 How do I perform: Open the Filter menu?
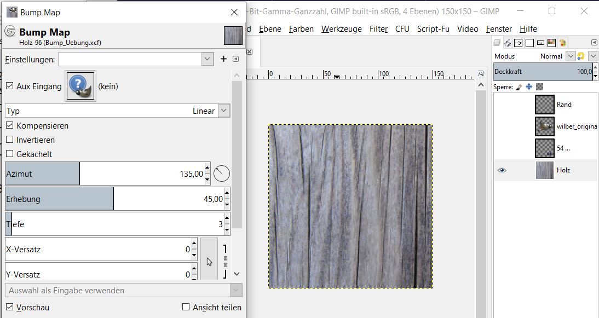[378, 29]
